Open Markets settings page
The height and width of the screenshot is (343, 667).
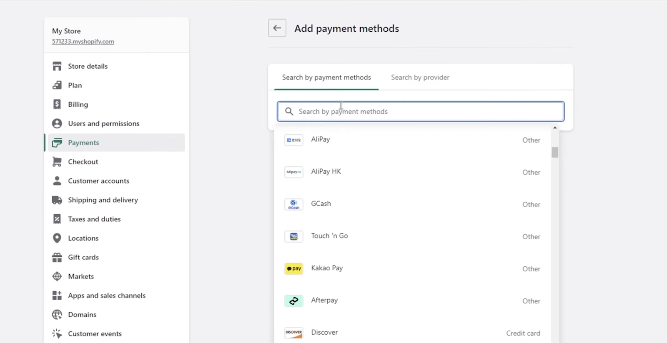pos(116,276)
